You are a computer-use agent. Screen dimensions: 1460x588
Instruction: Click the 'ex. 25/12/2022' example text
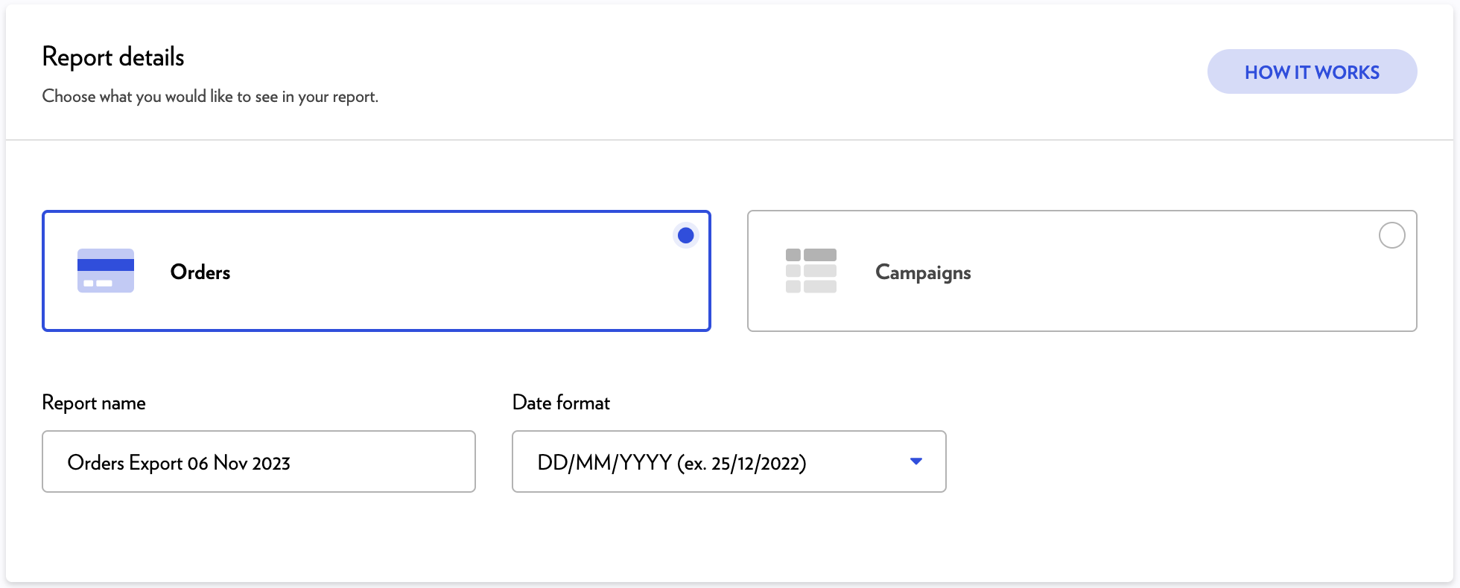742,463
